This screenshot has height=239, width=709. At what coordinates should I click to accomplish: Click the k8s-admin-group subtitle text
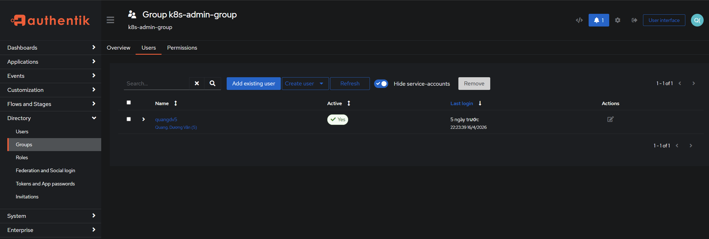coord(150,27)
